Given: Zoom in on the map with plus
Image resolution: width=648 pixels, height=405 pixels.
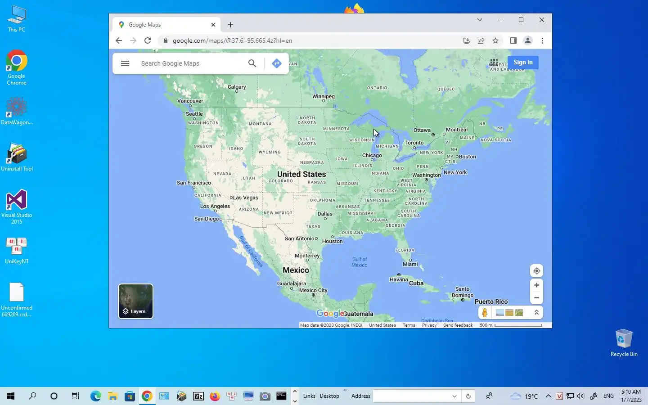Looking at the screenshot, I should click(x=536, y=285).
